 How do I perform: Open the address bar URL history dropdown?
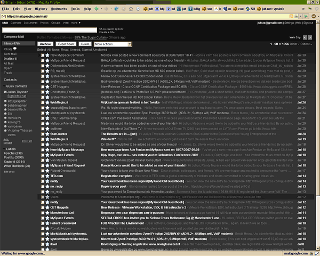301,16
